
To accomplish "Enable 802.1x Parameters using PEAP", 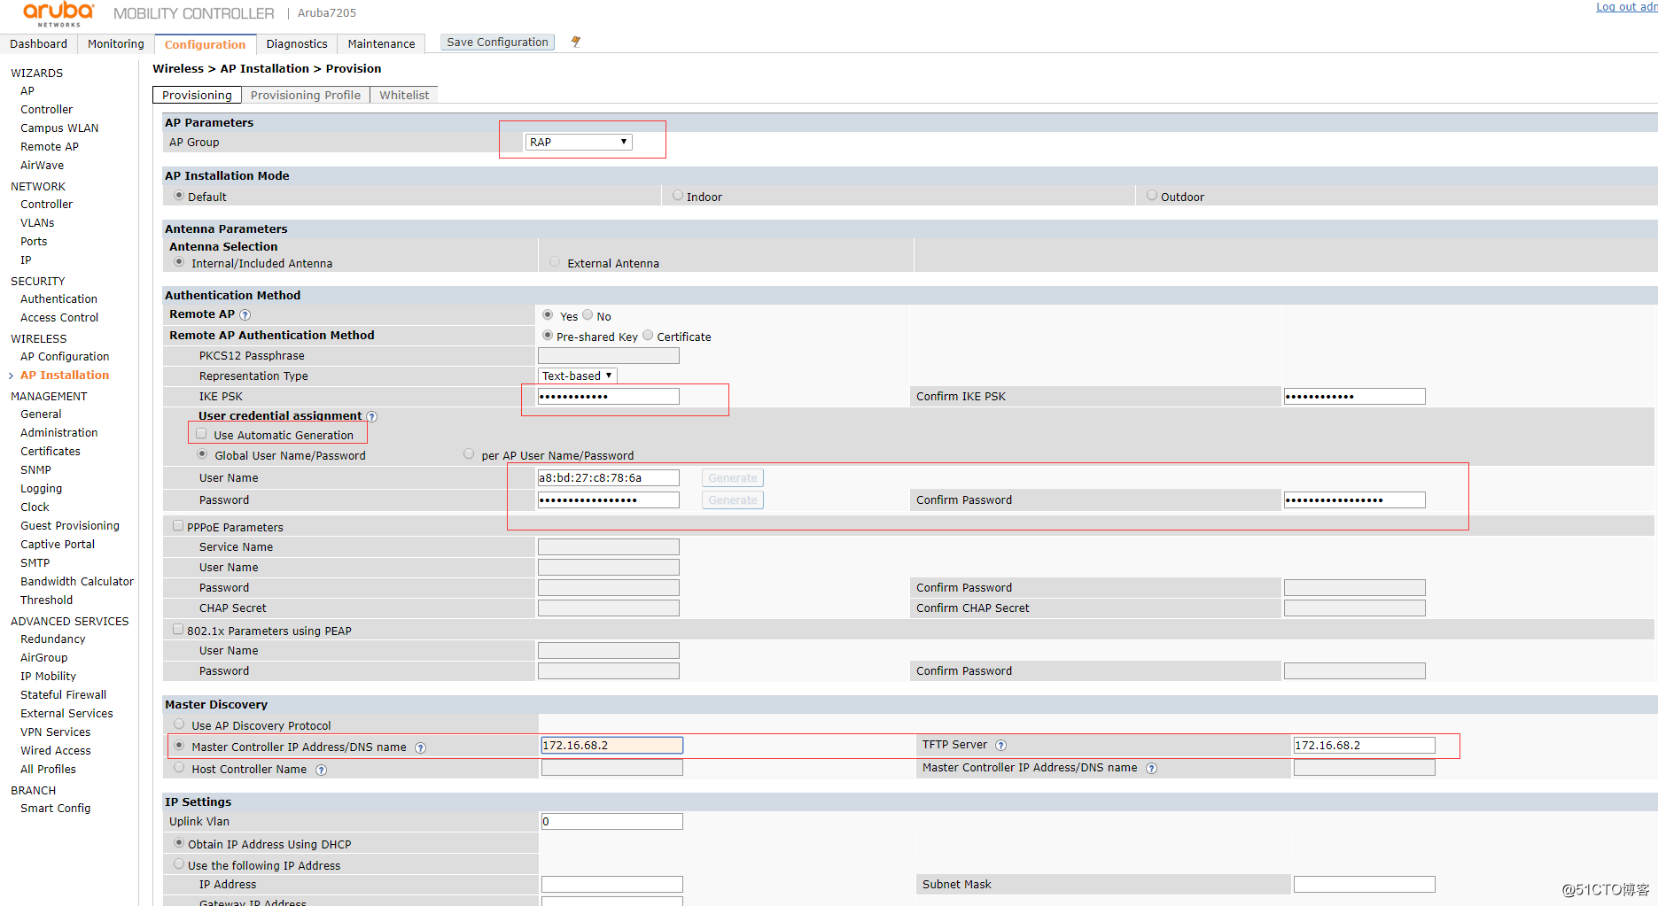I will tap(178, 629).
